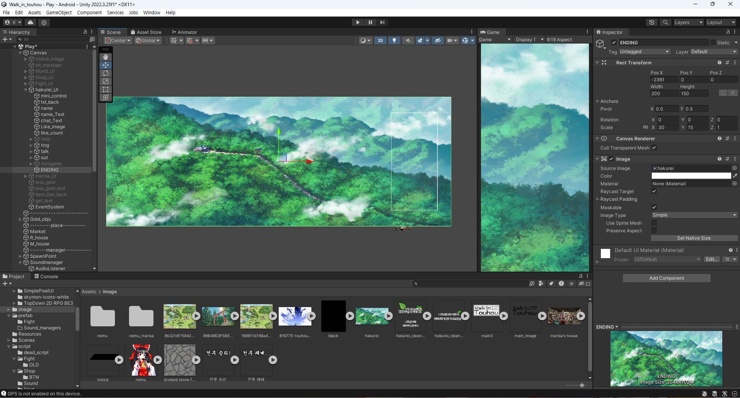Enable the Preserve Aspect checkbox
740x398 pixels.
(x=654, y=231)
